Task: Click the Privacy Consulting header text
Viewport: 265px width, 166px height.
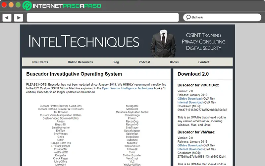Action: (204, 42)
